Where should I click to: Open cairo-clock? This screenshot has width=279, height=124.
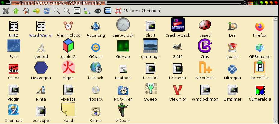coord(123,24)
